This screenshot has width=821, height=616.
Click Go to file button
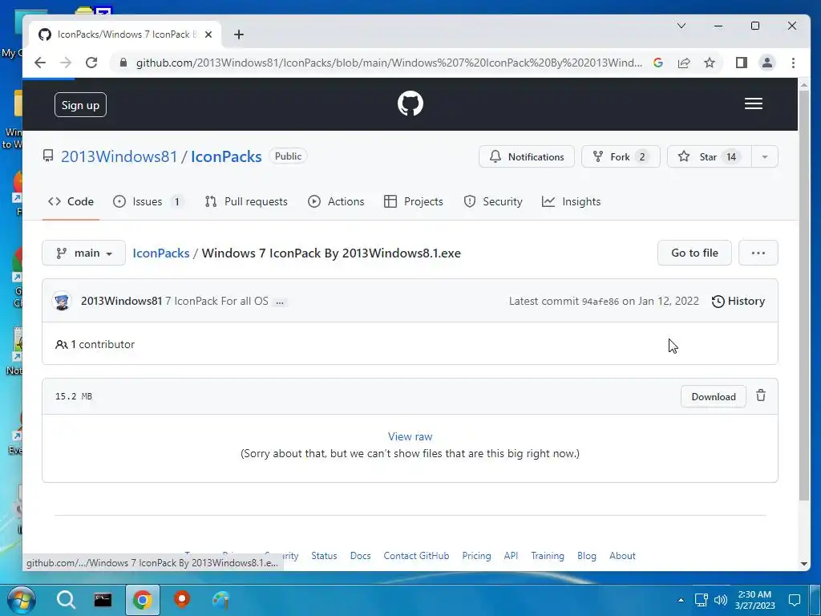[x=694, y=253]
